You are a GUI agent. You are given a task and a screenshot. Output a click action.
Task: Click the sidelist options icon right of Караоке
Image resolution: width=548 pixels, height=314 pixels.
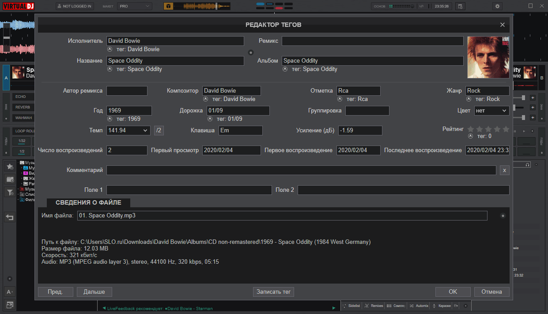coord(456,306)
